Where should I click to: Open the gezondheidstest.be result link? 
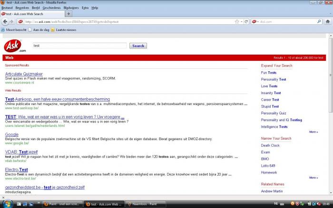pyautogui.click(x=45, y=188)
